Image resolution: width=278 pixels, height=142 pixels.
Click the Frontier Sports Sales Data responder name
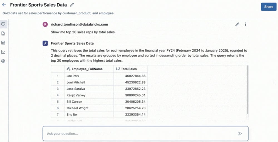coord(72,43)
